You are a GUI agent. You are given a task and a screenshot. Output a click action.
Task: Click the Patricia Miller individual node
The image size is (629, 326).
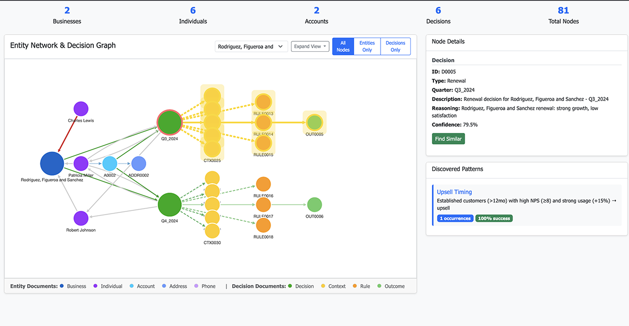pos(81,164)
